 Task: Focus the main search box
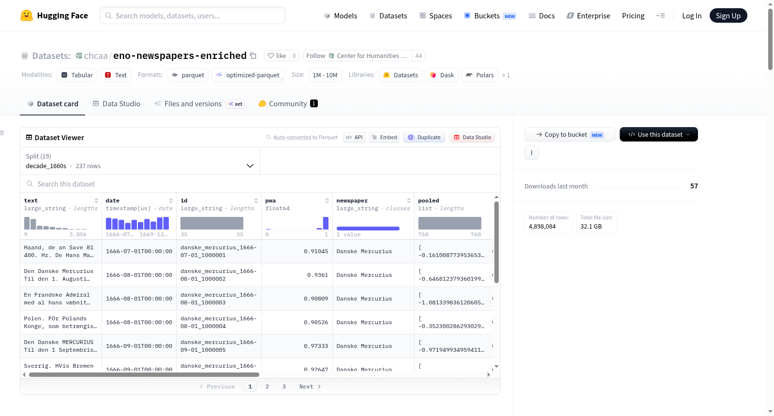pos(193,15)
